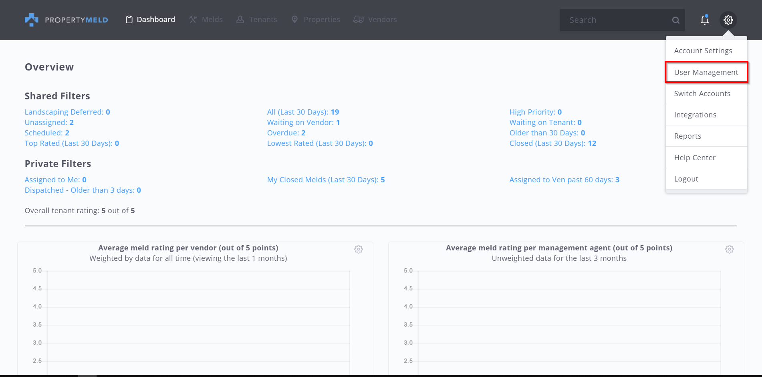This screenshot has width=762, height=377.
Task: Open the Vendors navigation tab
Action: pyautogui.click(x=375, y=20)
